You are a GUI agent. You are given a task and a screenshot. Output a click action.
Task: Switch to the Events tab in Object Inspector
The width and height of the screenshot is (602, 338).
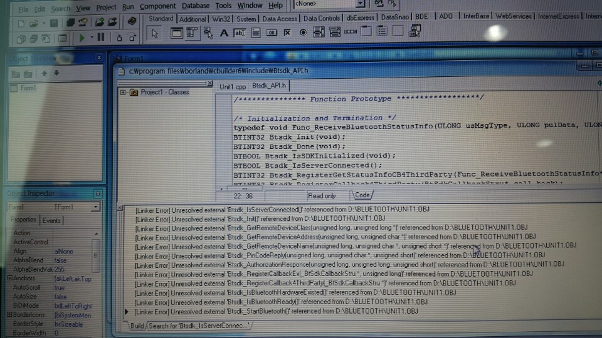[51, 220]
